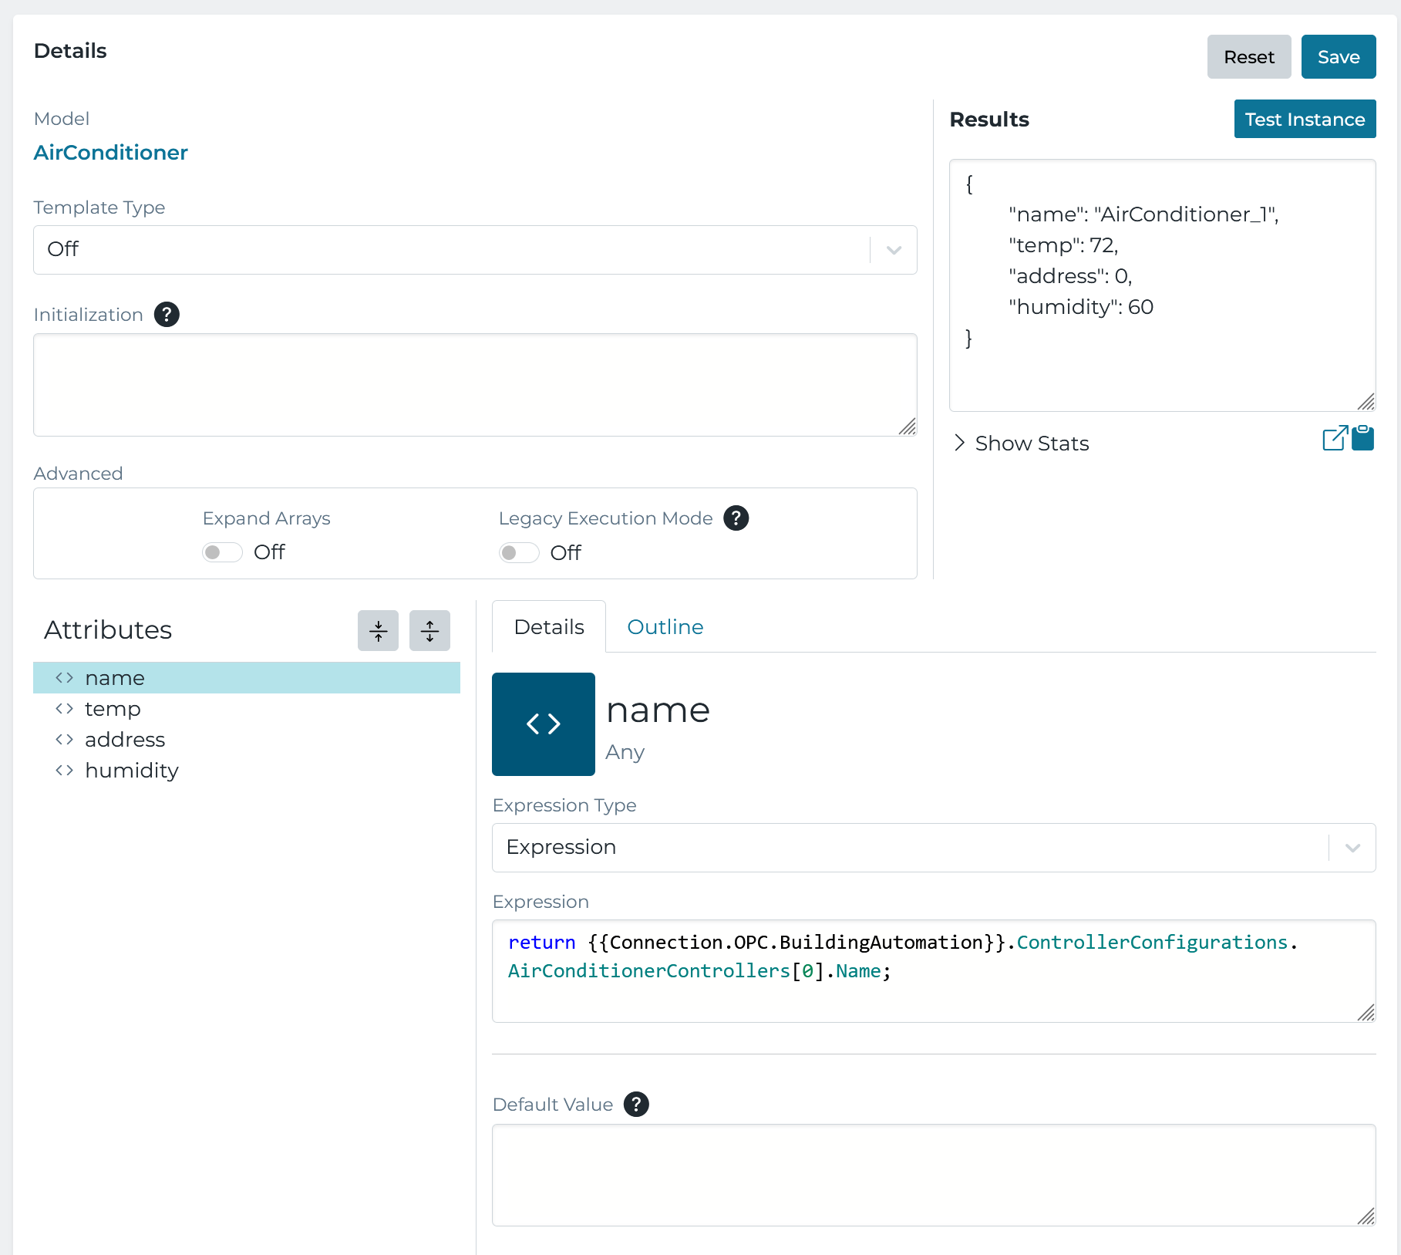
Task: Click the Test Instance button
Action: pyautogui.click(x=1305, y=119)
